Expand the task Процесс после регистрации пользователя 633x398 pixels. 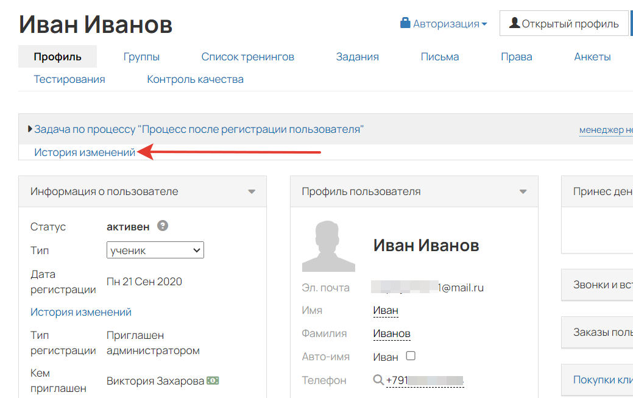(x=30, y=129)
